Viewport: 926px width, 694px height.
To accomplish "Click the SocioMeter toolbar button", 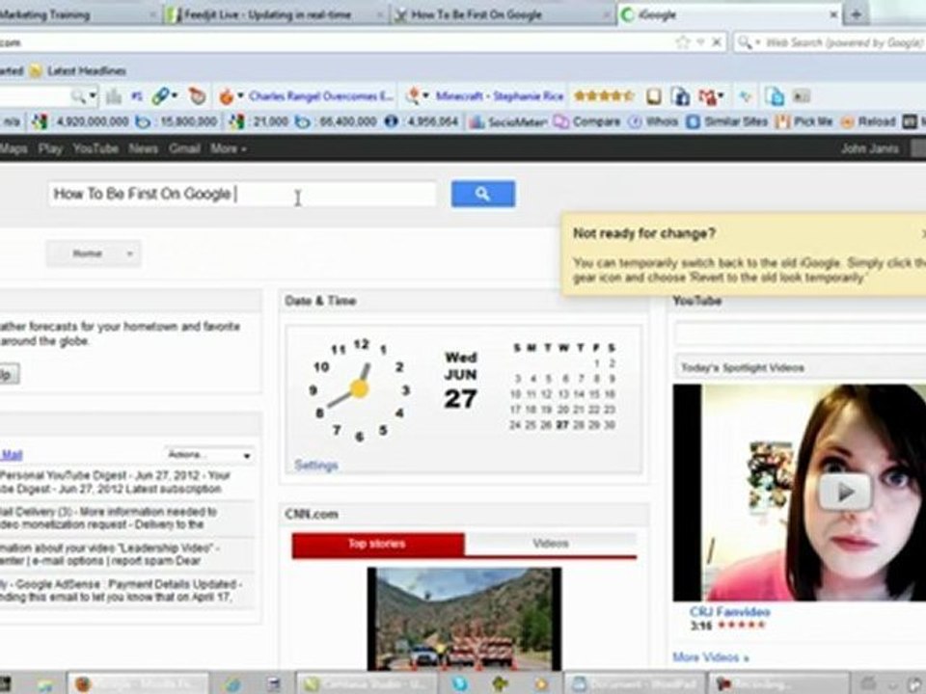I will [509, 122].
